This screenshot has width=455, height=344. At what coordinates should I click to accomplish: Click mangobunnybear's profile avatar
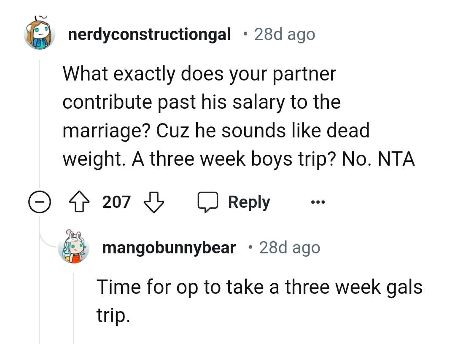coord(74,247)
